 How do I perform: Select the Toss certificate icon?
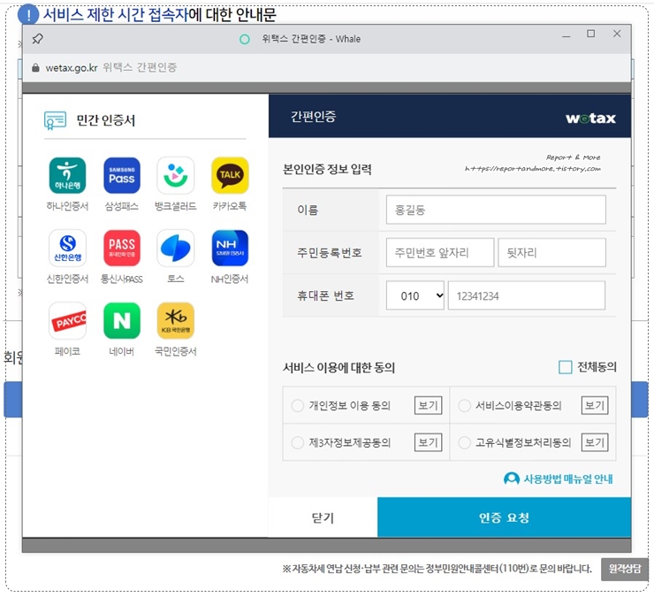(x=176, y=248)
